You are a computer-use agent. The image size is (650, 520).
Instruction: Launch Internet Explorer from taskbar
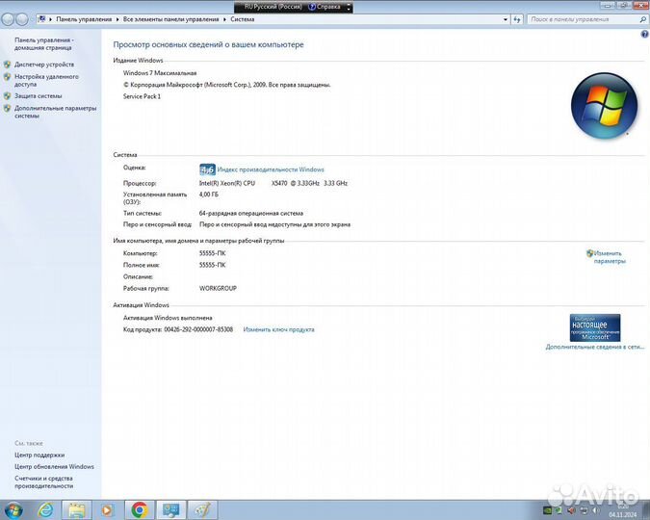(45, 510)
